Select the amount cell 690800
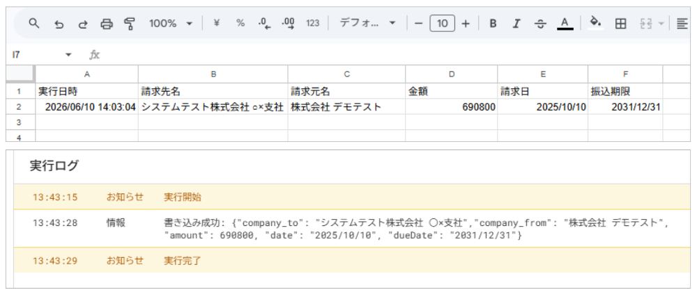Image resolution: width=697 pixels, height=299 pixels. (452, 106)
